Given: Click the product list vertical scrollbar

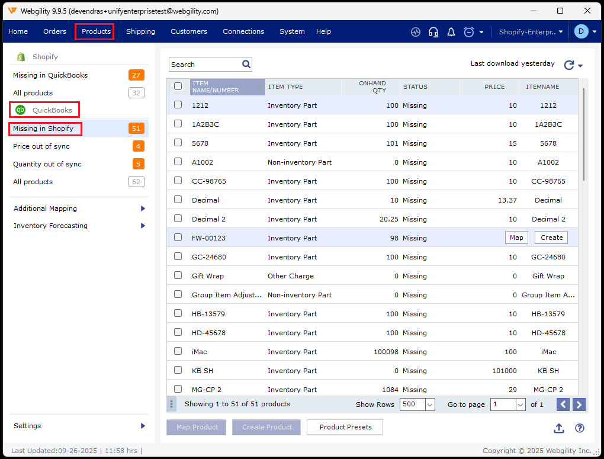Looking at the screenshot, I should click(584, 134).
